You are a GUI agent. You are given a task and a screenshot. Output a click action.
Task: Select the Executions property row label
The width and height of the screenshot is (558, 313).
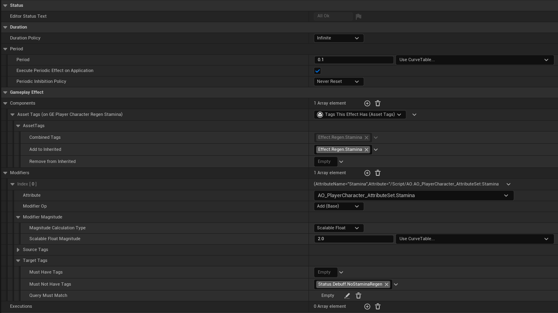[21, 307]
